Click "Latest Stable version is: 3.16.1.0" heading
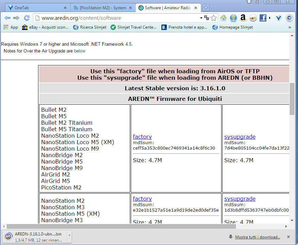The image size is (298, 245). point(175,88)
